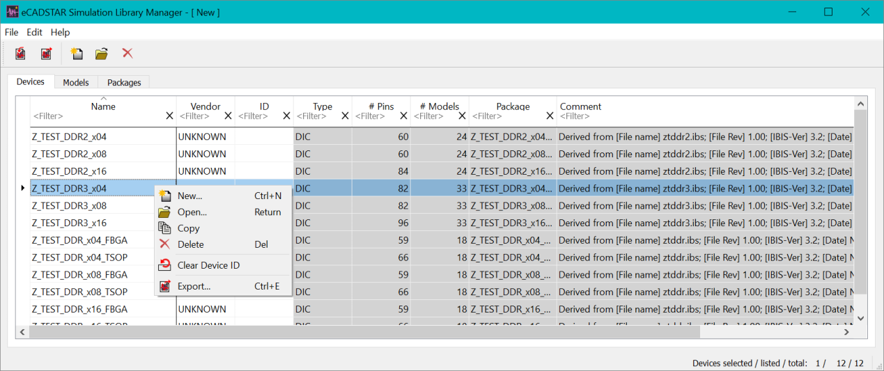Viewport: 884px width, 371px height.
Task: Select Copy in the context menu
Action: click(x=223, y=228)
